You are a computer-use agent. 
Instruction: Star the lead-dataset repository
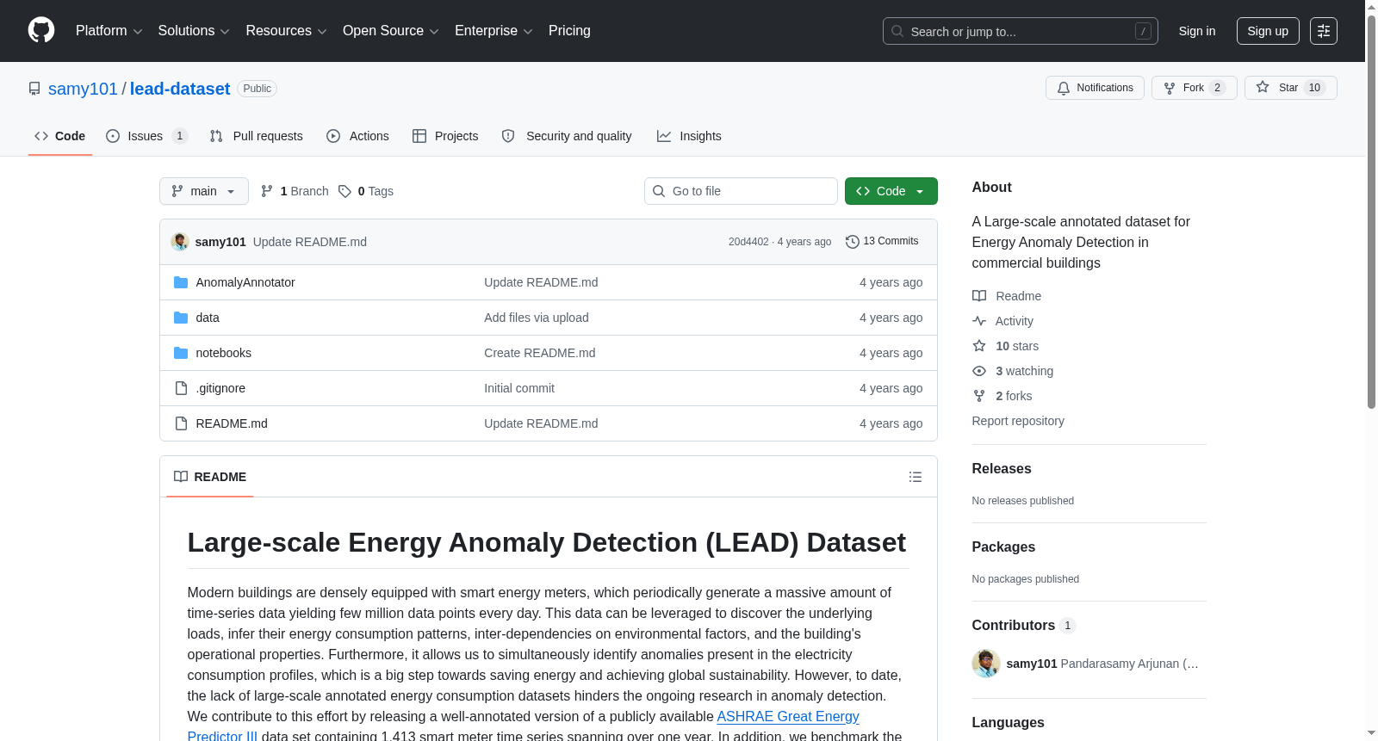click(1290, 88)
